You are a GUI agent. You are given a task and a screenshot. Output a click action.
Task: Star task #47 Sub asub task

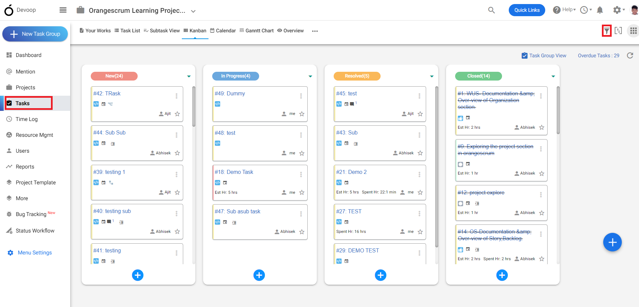[x=302, y=232]
